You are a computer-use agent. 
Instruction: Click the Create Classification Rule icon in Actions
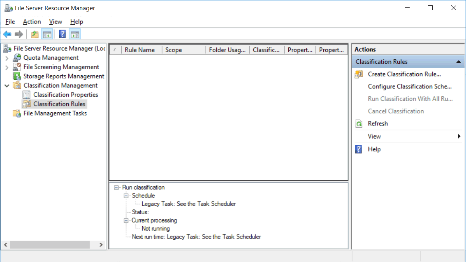(359, 74)
